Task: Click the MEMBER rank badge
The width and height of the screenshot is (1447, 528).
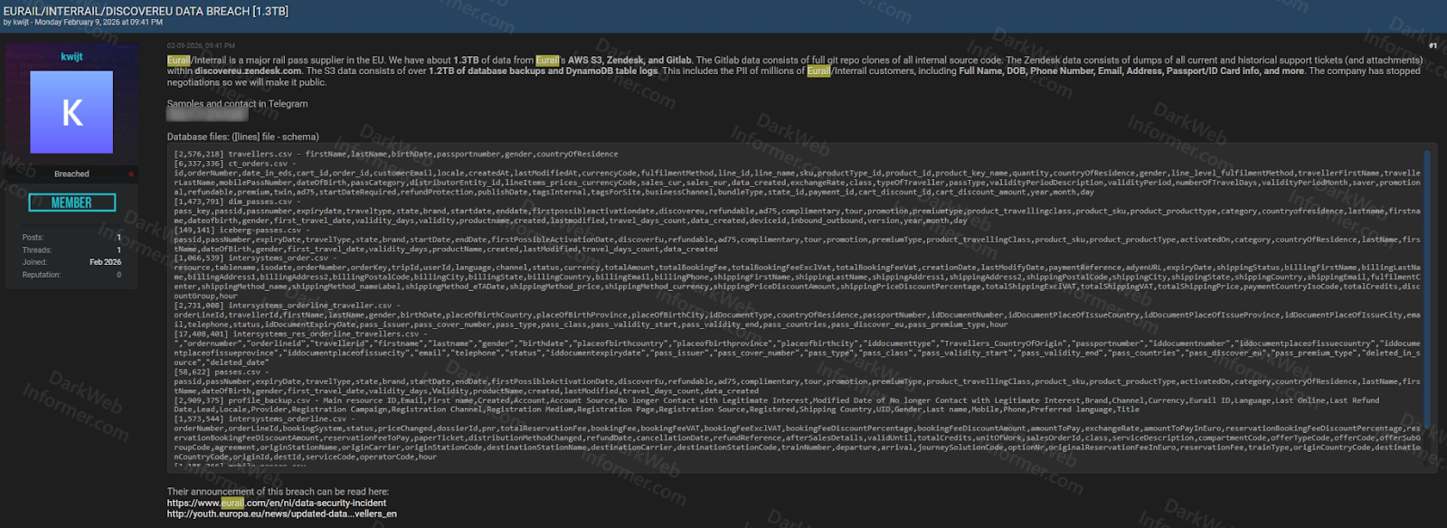Action: click(x=71, y=203)
